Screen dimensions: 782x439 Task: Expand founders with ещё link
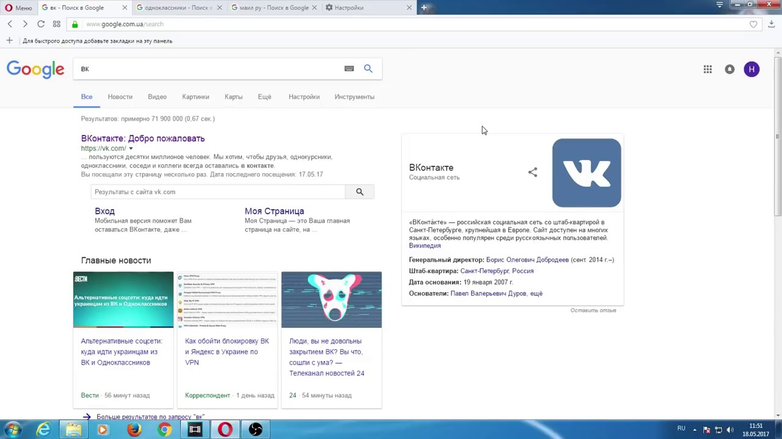(x=536, y=293)
